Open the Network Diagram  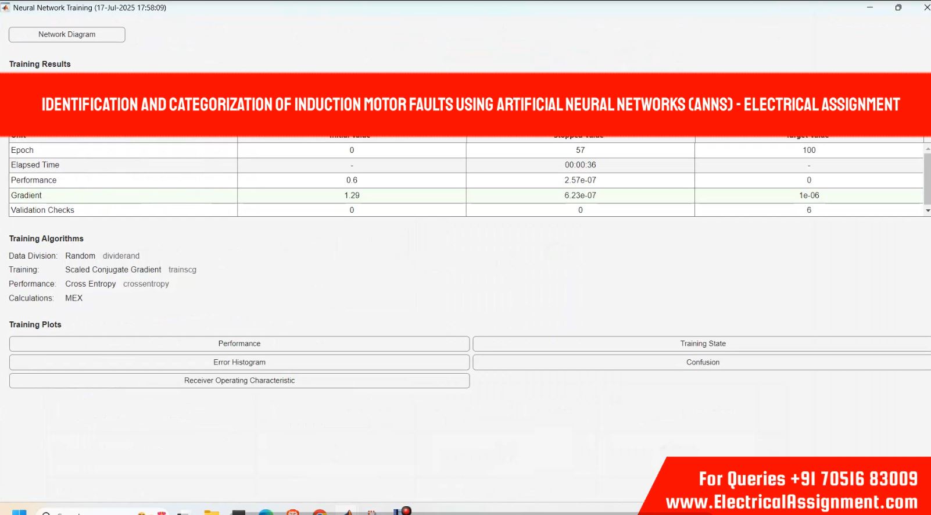point(67,34)
